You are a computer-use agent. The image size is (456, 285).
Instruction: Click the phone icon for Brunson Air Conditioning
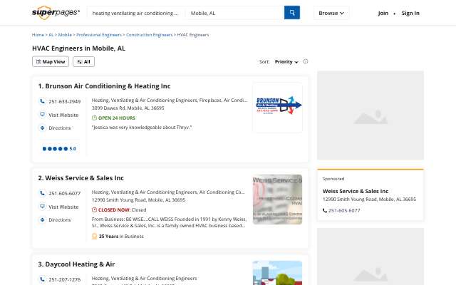[42, 101]
